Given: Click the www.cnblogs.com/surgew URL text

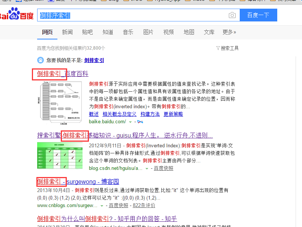Looking at the screenshot, I should [x=67, y=206].
